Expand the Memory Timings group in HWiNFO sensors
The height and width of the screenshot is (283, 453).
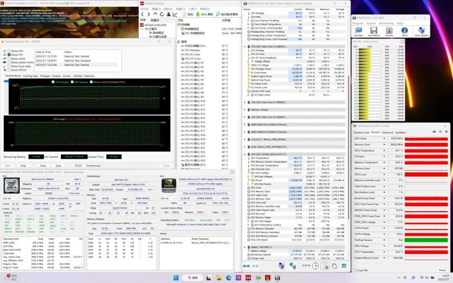tap(245, 110)
